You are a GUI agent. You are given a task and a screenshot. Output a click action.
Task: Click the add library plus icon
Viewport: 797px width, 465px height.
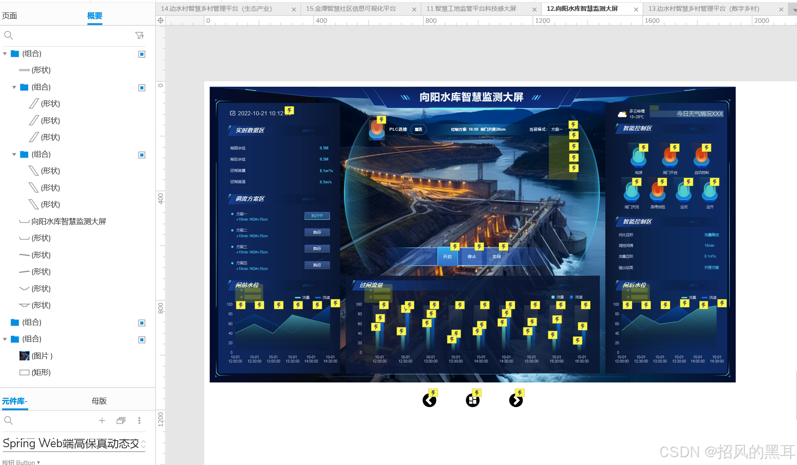pyautogui.click(x=102, y=421)
